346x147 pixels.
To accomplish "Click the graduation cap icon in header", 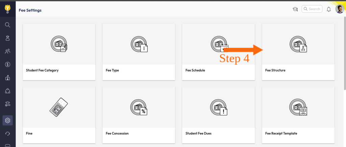I will point(295,9).
